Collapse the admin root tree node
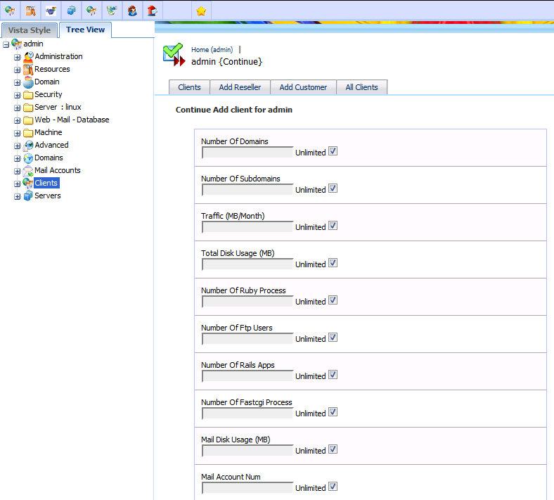554x500 pixels. click(x=6, y=44)
